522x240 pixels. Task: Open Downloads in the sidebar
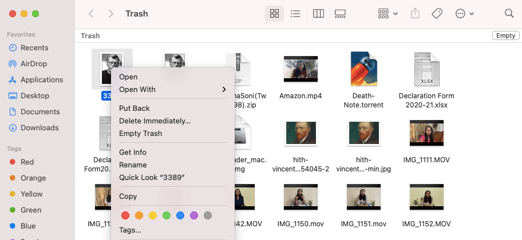(39, 127)
